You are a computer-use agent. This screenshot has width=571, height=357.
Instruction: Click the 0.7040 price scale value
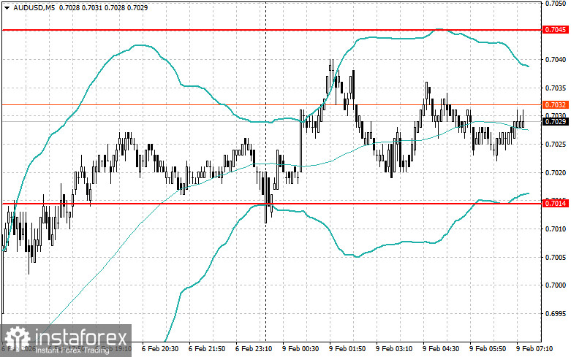point(556,60)
